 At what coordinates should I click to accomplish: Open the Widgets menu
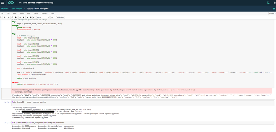pos(44,13)
